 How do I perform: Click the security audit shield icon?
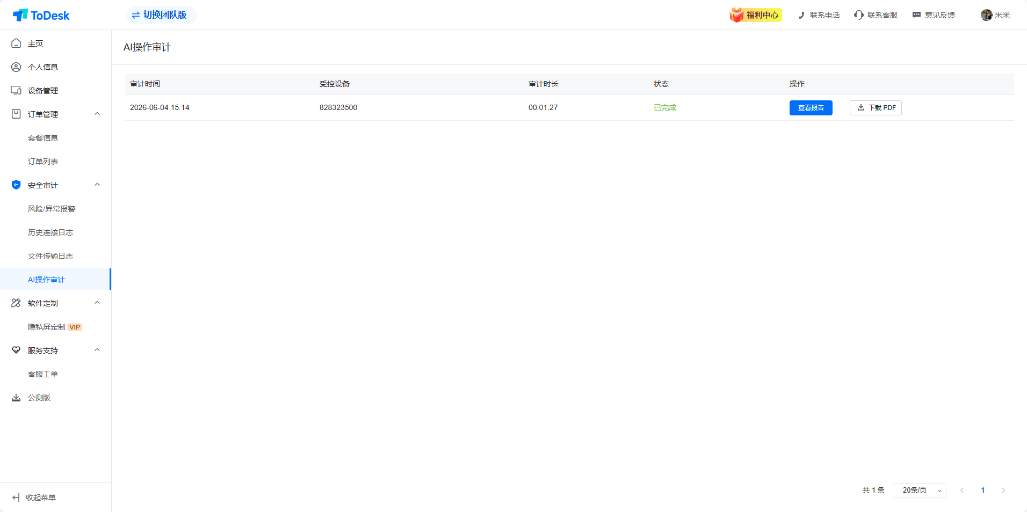(x=16, y=185)
